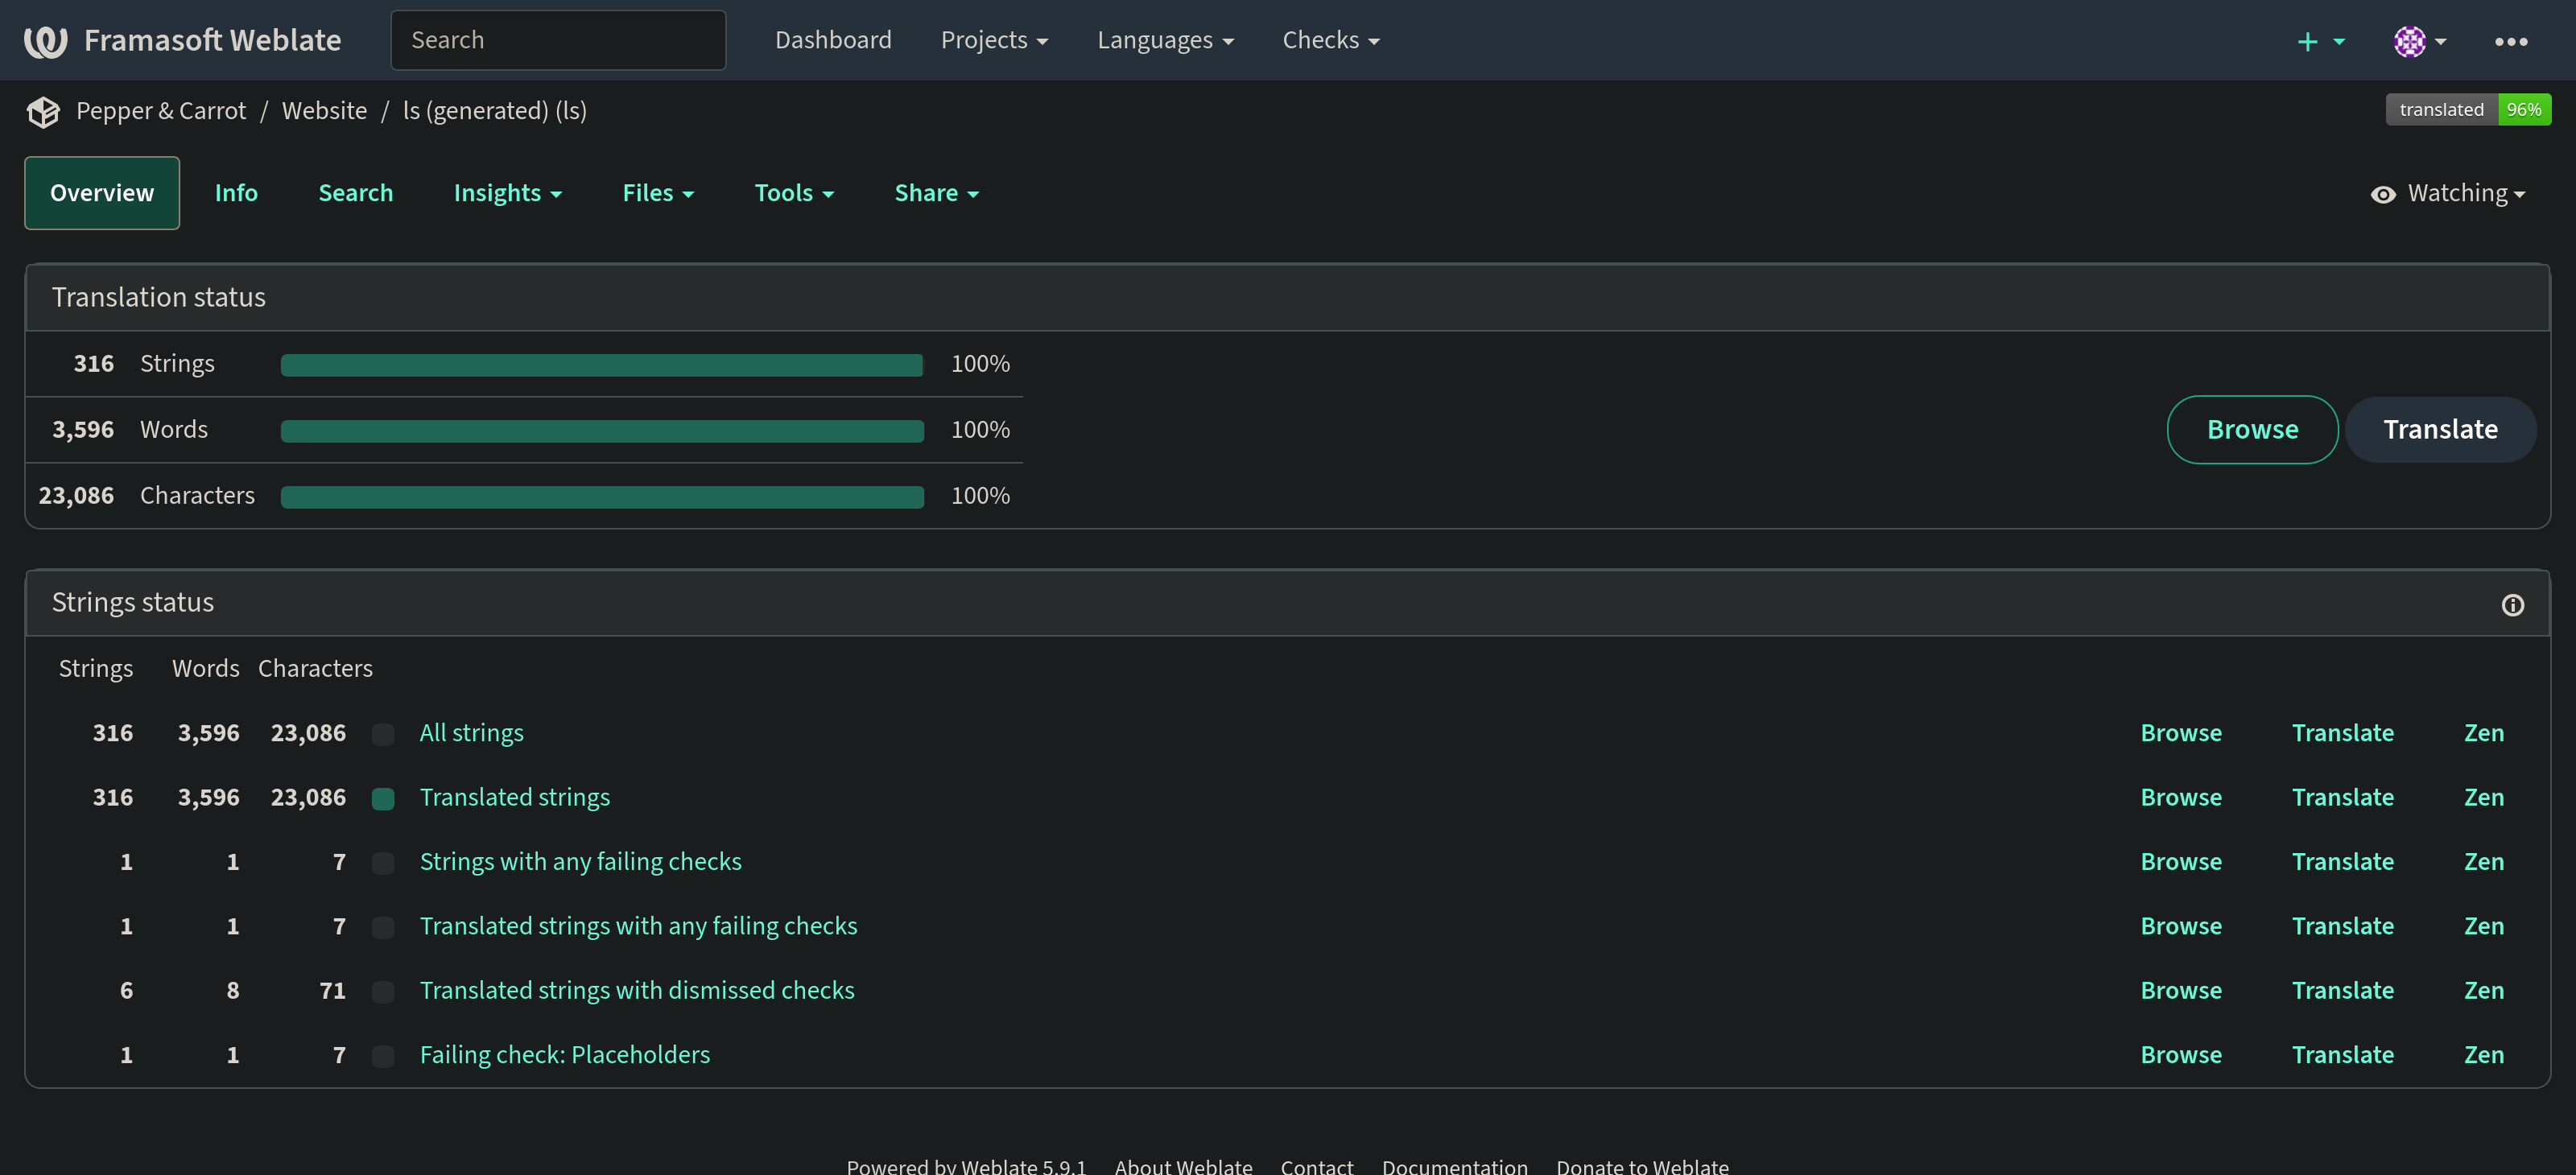Click Zen for Translated strings with dismissed checks
Screen dimensions: 2576x1175
click(2483, 991)
